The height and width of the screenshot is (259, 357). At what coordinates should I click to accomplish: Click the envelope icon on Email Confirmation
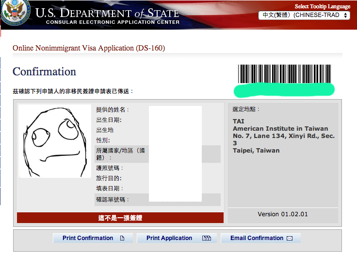click(x=290, y=239)
